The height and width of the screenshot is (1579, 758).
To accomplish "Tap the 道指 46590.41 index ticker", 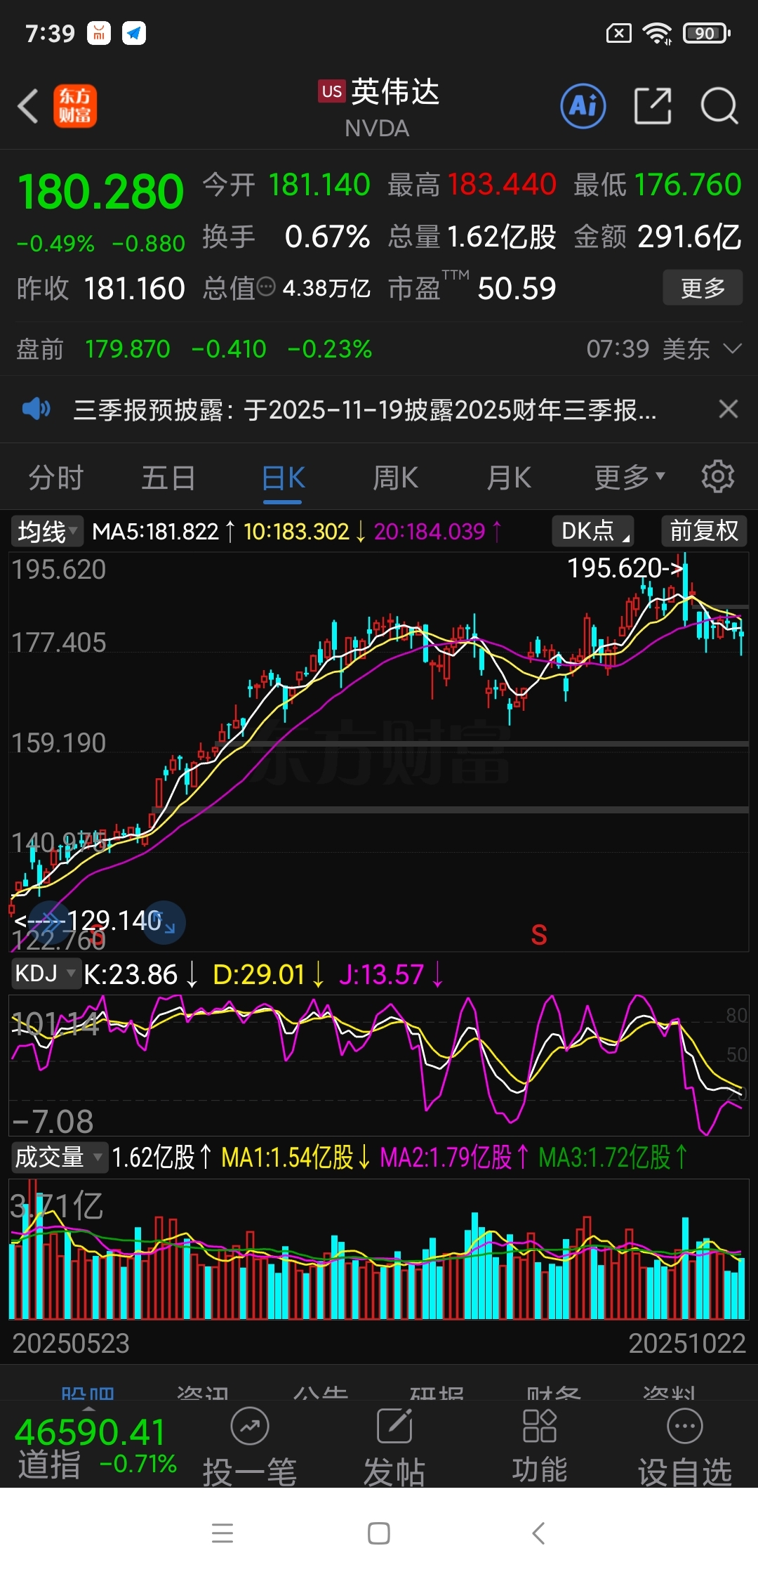I will pyautogui.click(x=96, y=1447).
